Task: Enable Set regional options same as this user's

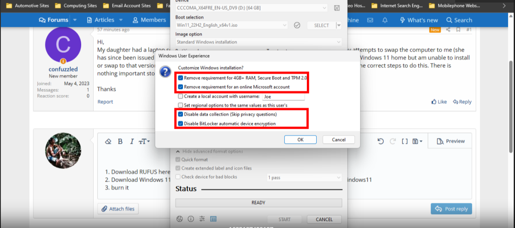Action: coord(180,105)
